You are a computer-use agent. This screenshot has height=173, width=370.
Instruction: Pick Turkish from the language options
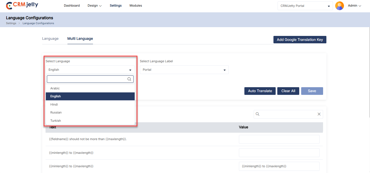pos(56,121)
